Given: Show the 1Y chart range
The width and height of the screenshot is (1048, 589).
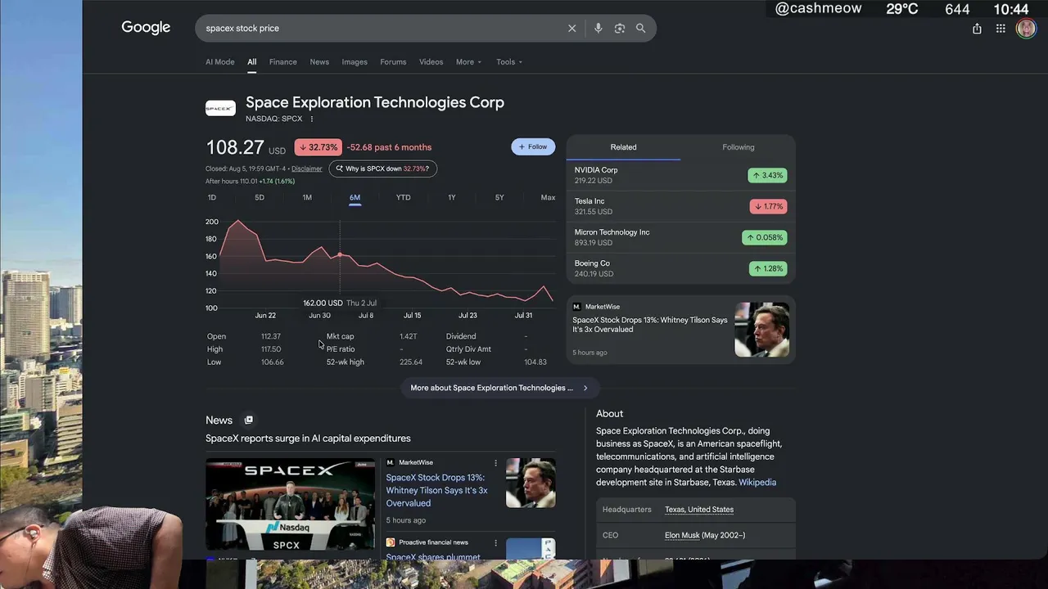Looking at the screenshot, I should point(452,198).
